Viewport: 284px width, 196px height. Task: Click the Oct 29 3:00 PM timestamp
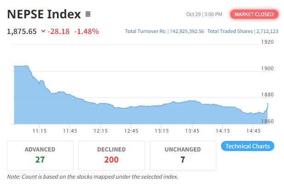(x=204, y=14)
